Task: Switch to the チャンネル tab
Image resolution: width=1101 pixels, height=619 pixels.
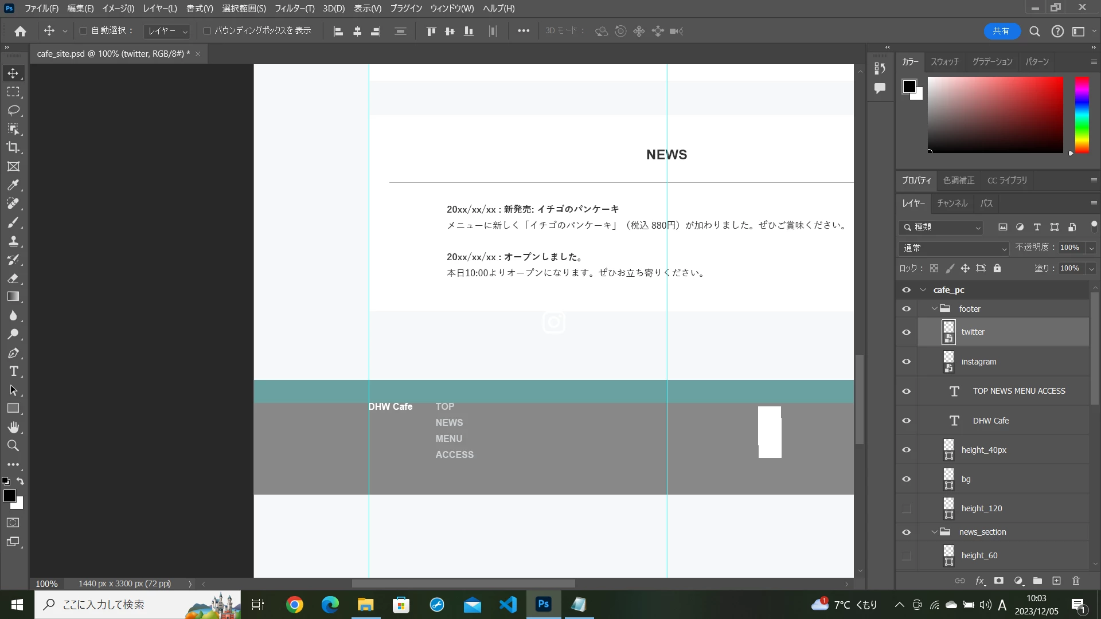Action: pos(952,203)
